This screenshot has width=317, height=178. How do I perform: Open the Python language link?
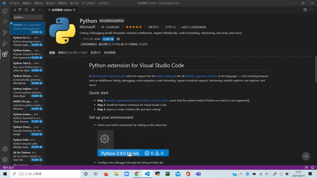click(166, 76)
